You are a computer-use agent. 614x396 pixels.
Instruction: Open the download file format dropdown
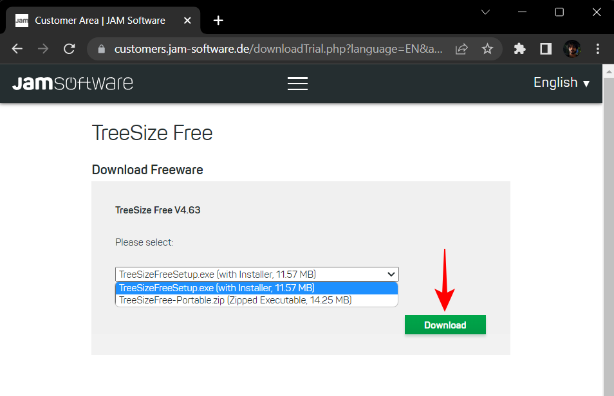pos(391,274)
